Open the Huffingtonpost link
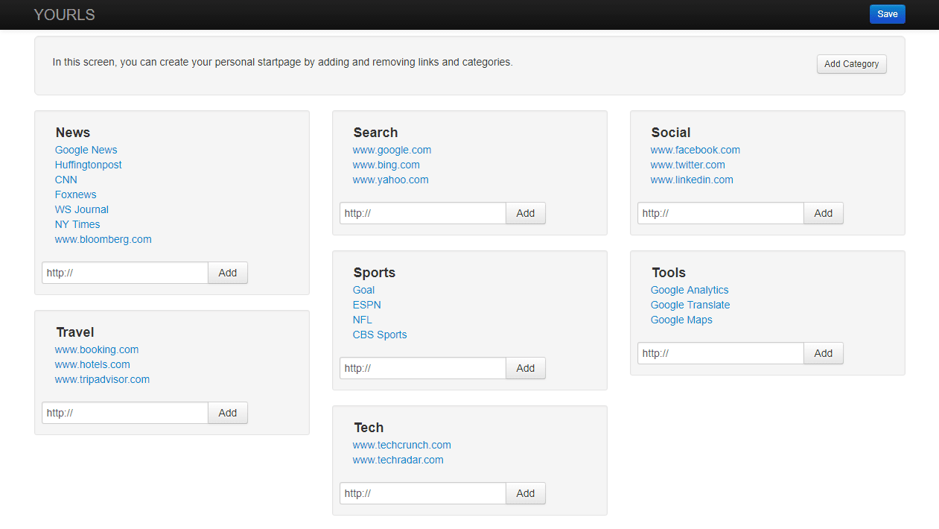The width and height of the screenshot is (939, 529). [x=88, y=165]
